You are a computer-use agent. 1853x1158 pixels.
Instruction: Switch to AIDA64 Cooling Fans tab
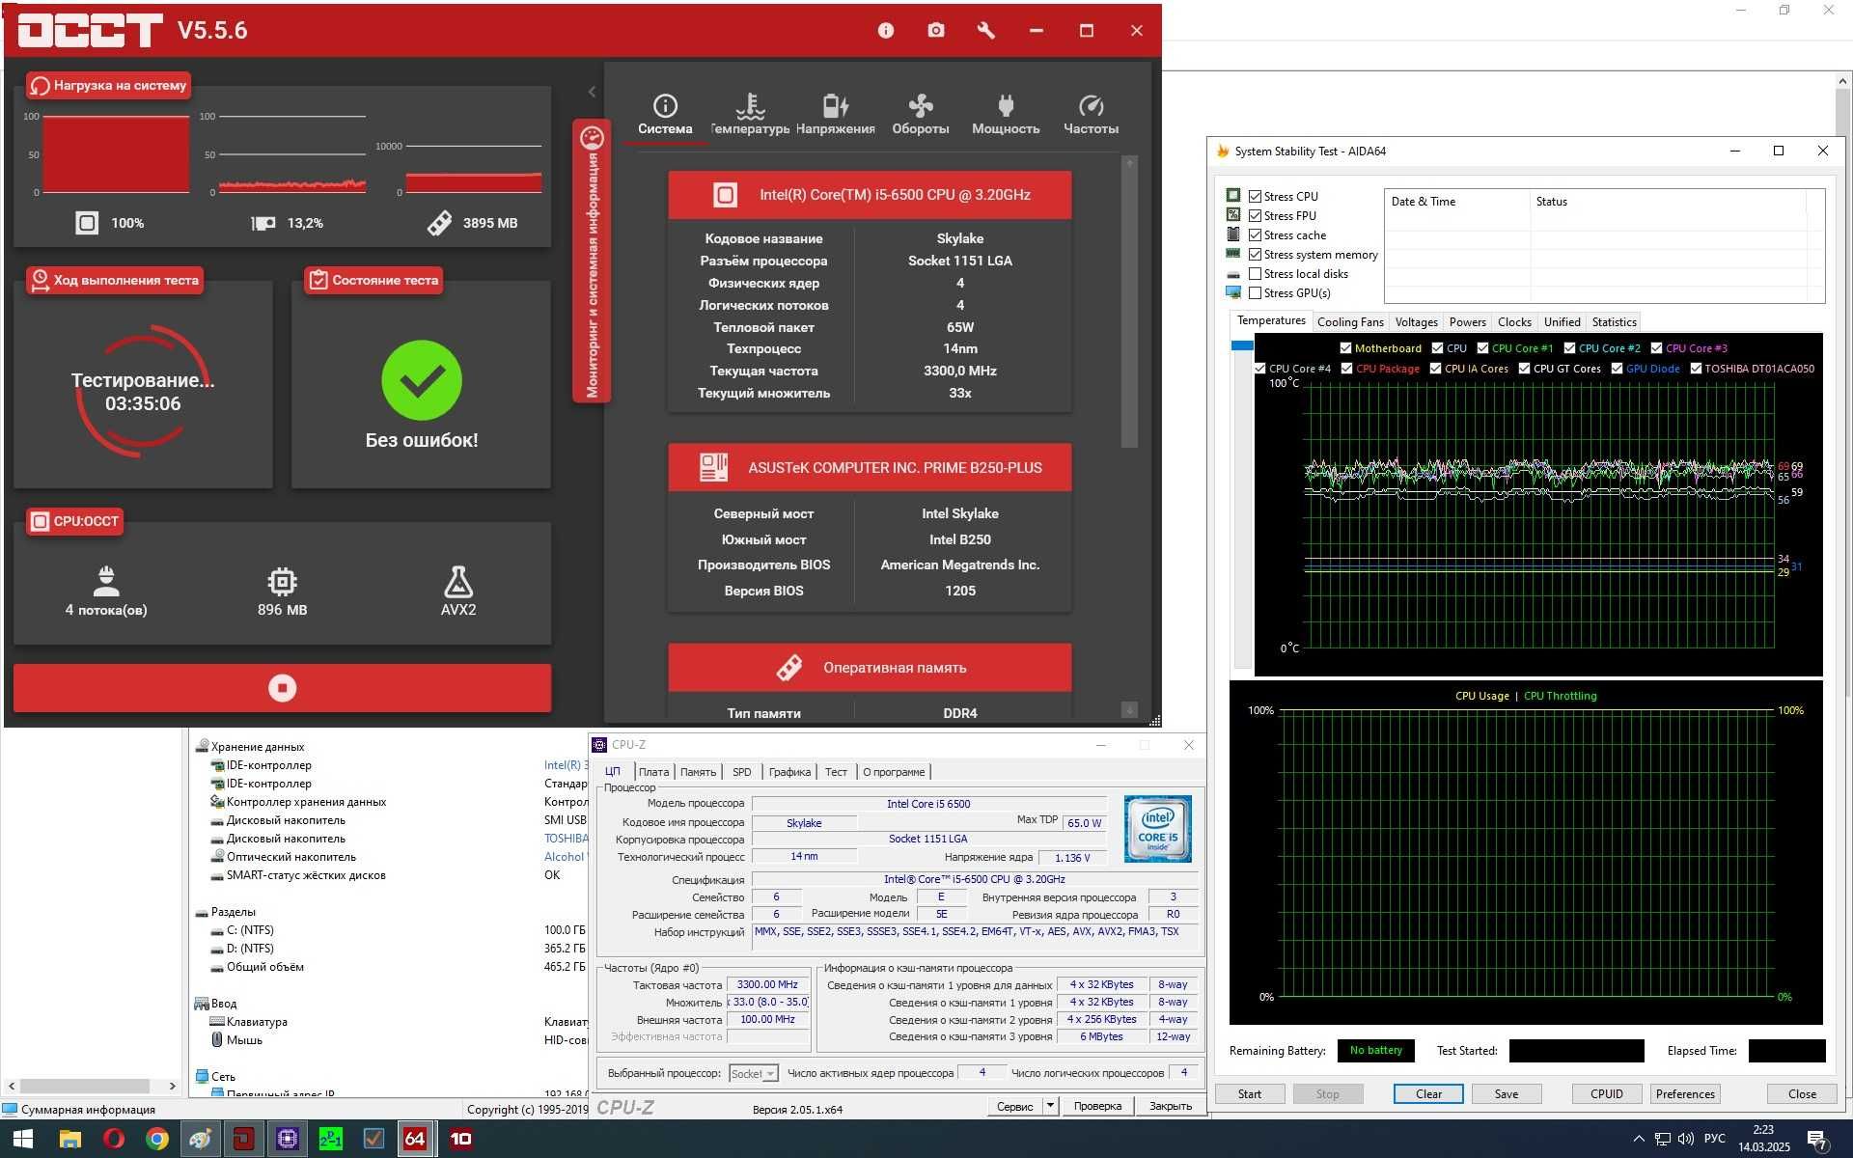point(1350,322)
